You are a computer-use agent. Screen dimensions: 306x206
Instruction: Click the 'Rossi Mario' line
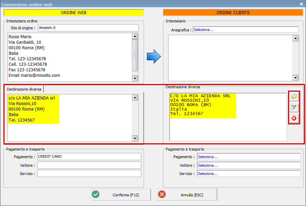(x=20, y=37)
